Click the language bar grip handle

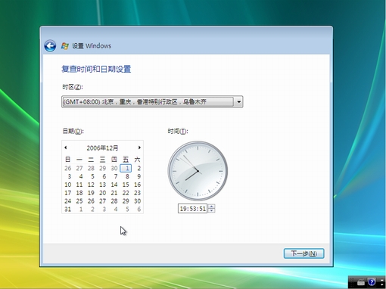[352, 282]
